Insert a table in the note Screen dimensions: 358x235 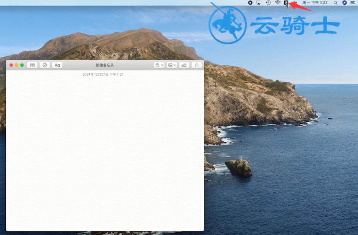tap(32, 65)
